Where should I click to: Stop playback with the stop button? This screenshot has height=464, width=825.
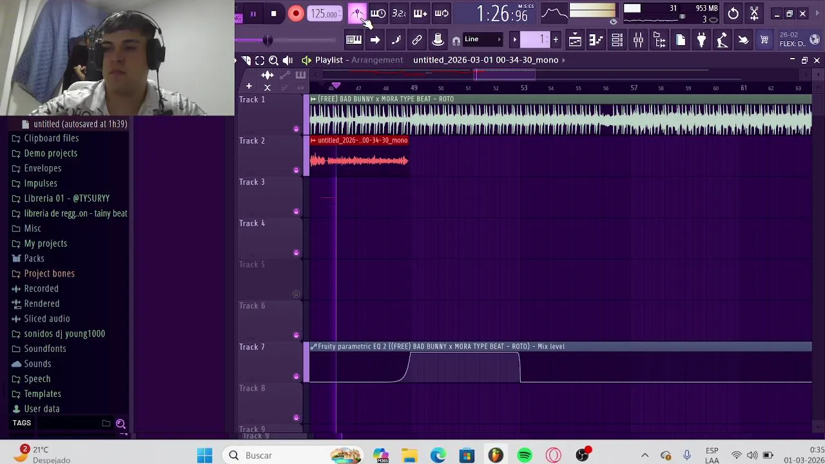[274, 14]
